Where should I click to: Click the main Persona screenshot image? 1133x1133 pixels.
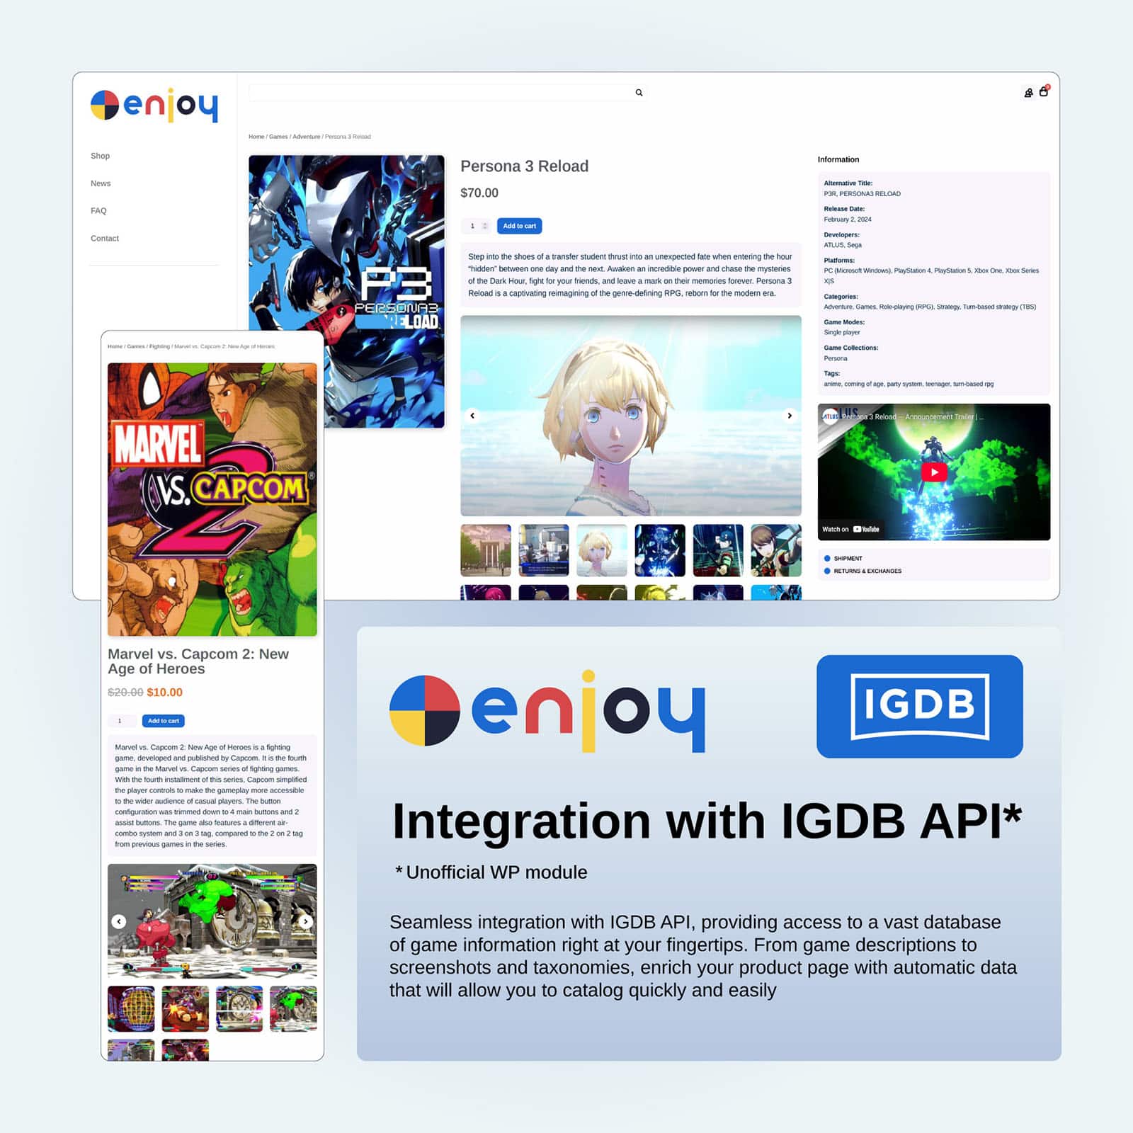coord(631,416)
